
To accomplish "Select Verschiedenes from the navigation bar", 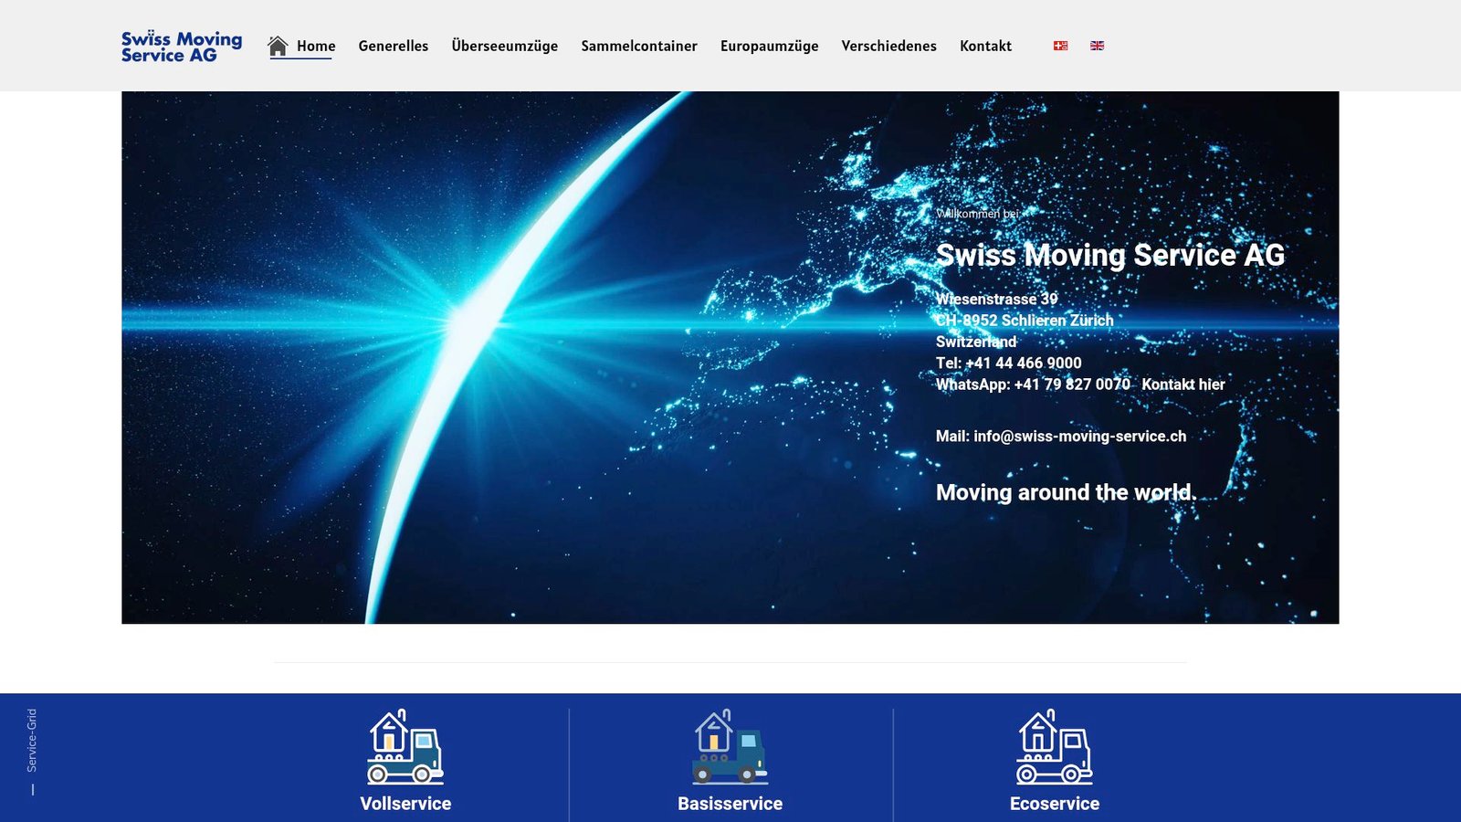I will (888, 46).
